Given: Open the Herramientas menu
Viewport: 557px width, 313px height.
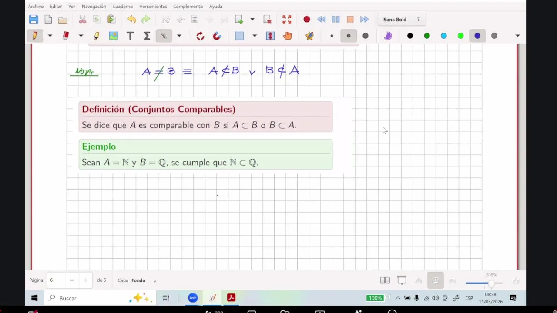Looking at the screenshot, I should 153,7.
